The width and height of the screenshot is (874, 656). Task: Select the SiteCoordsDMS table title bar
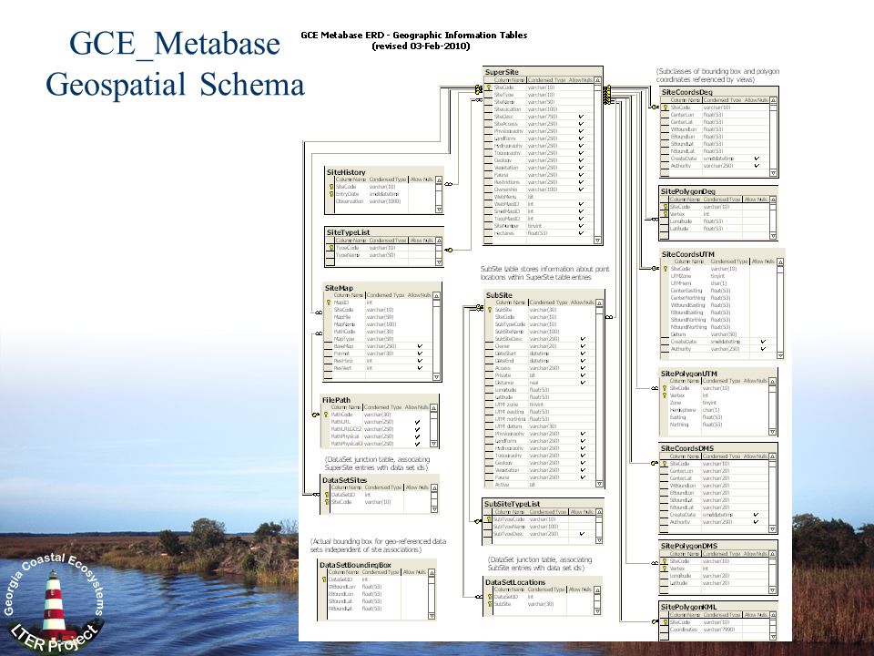click(x=718, y=448)
